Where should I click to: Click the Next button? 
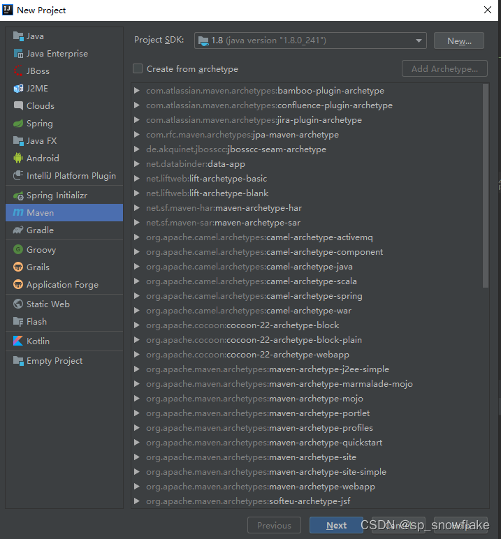[336, 525]
